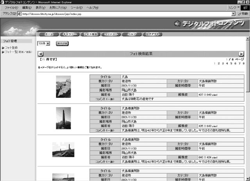Expand the フォト登録 sidebar item
Viewport: 250px width, 181px height.
(x=3, y=48)
